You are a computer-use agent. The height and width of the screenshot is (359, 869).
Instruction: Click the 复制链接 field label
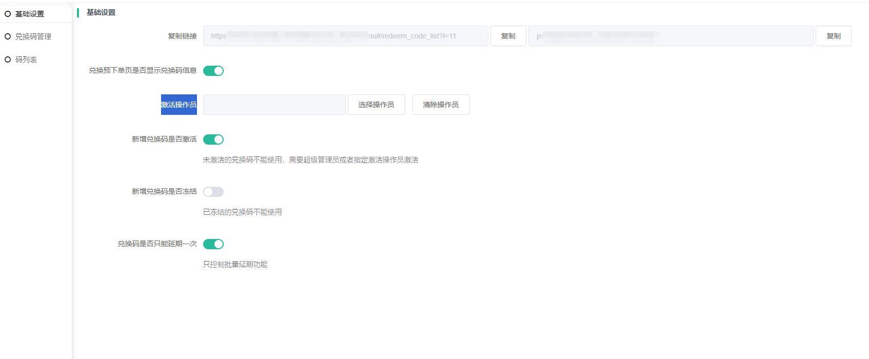pos(182,36)
